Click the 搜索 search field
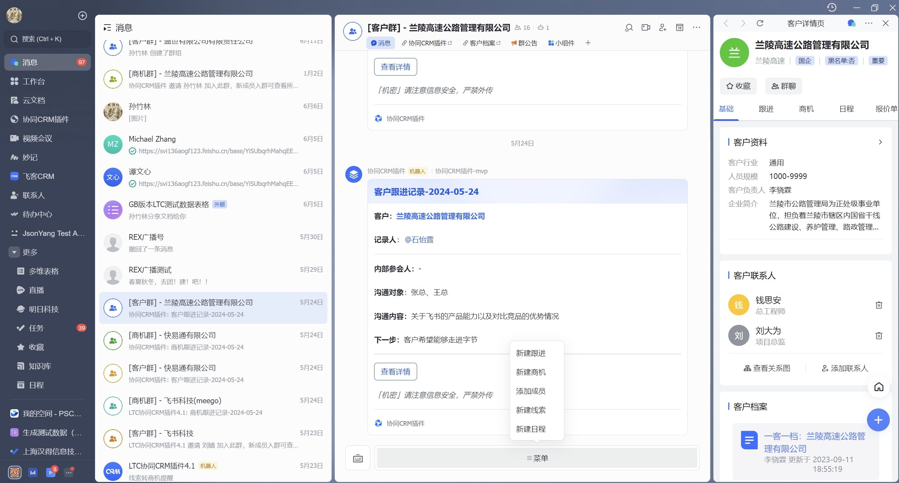899x483 pixels. tap(47, 39)
